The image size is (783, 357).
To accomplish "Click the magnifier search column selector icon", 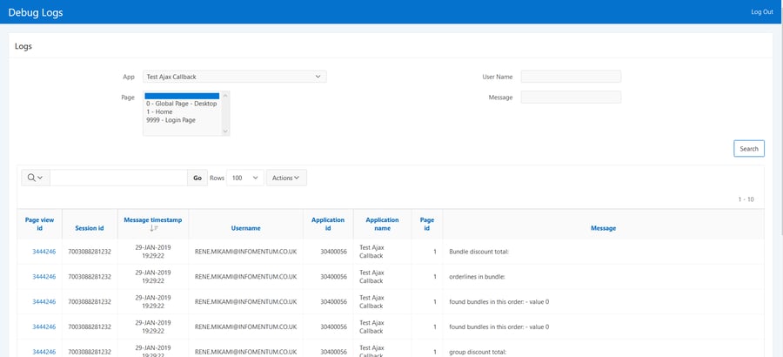I will [x=35, y=178].
